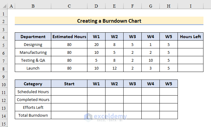Viewport: 211px width, 127px height.
Task: Select the 'Hours Left' header cell
Action: point(190,37)
